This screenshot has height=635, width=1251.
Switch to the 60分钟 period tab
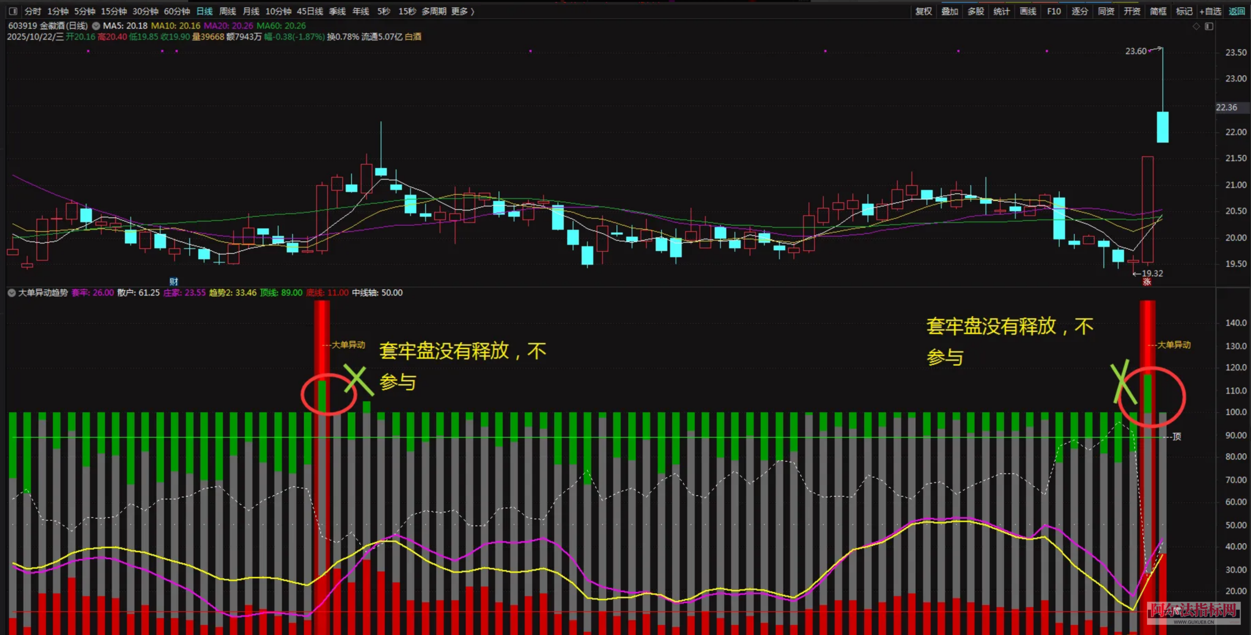tap(176, 11)
